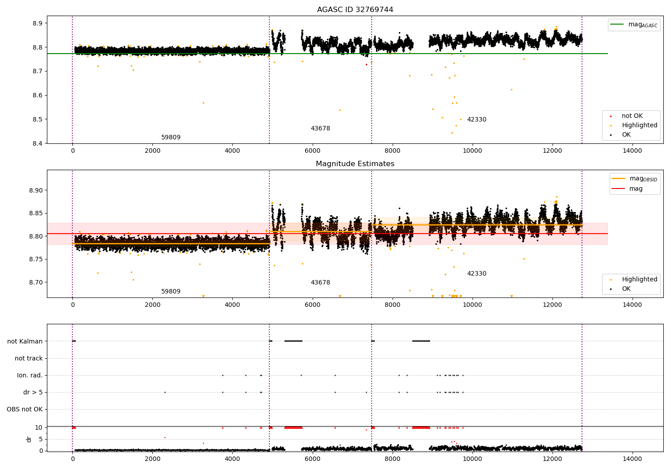
Task: Click the orange mag OBSID legend line
Action: [x=618, y=178]
